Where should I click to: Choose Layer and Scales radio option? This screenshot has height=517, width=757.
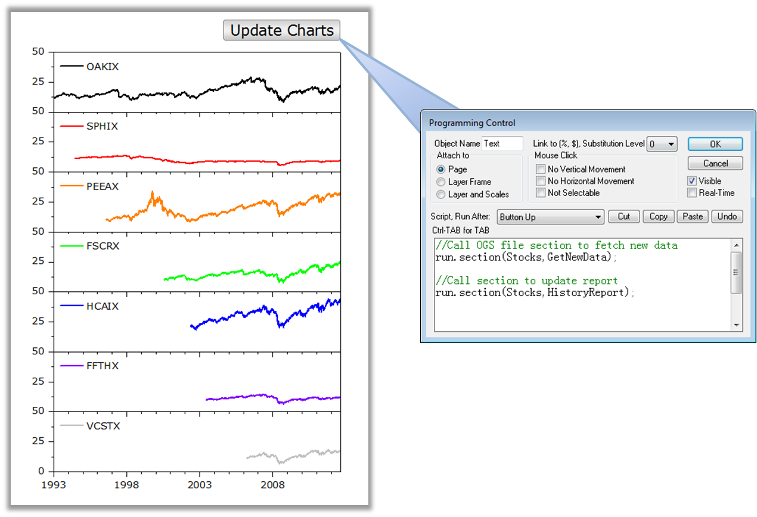(x=441, y=195)
